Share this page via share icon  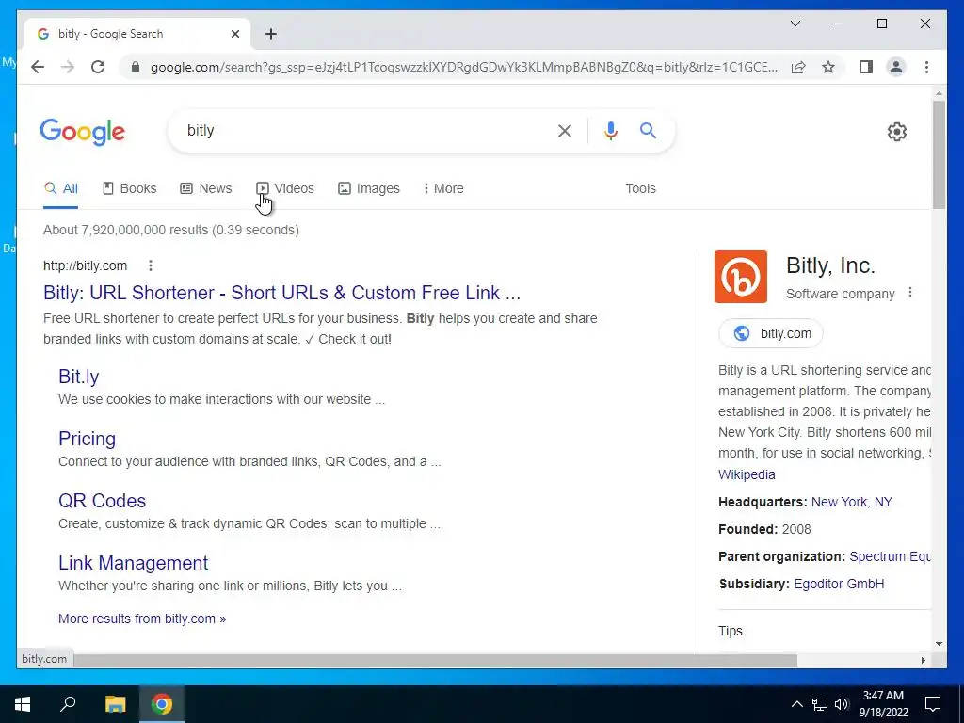click(x=798, y=67)
